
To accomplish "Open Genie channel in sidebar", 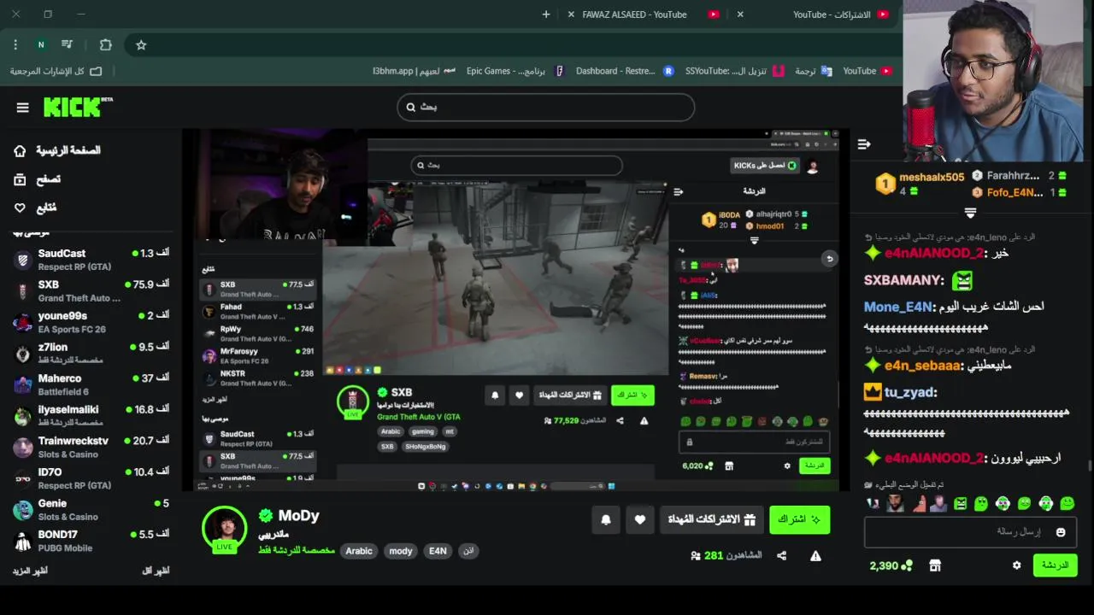I will click(x=91, y=510).
